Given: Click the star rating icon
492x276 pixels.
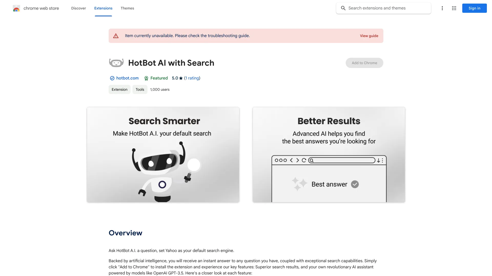Looking at the screenshot, I should [180, 78].
